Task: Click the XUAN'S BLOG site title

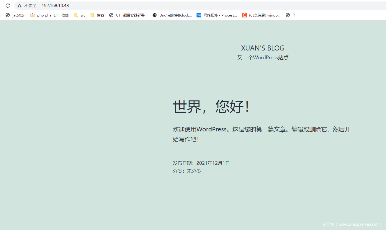Action: coord(263,48)
